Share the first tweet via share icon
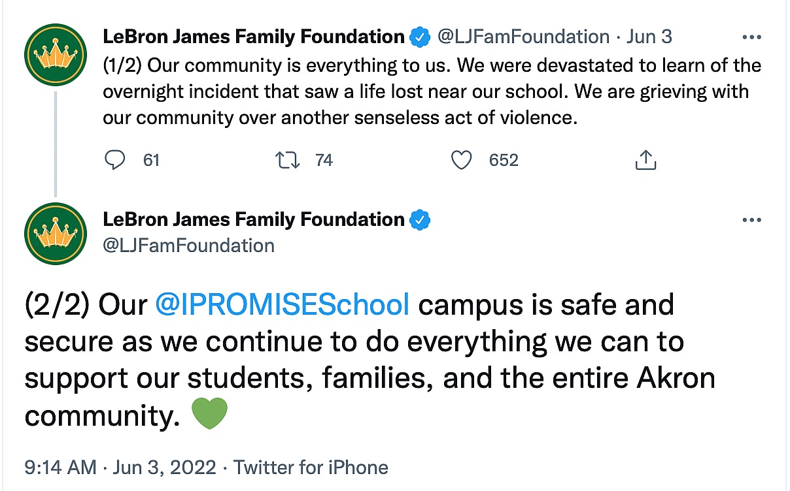Viewport: 790px width, 491px height. [645, 160]
